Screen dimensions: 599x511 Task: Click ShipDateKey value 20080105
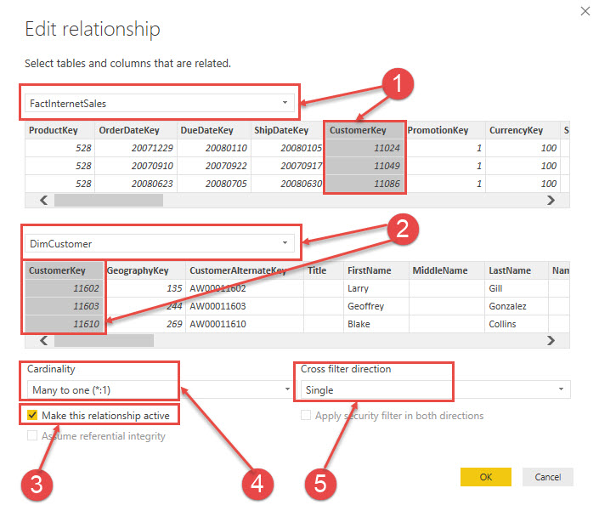[301, 148]
